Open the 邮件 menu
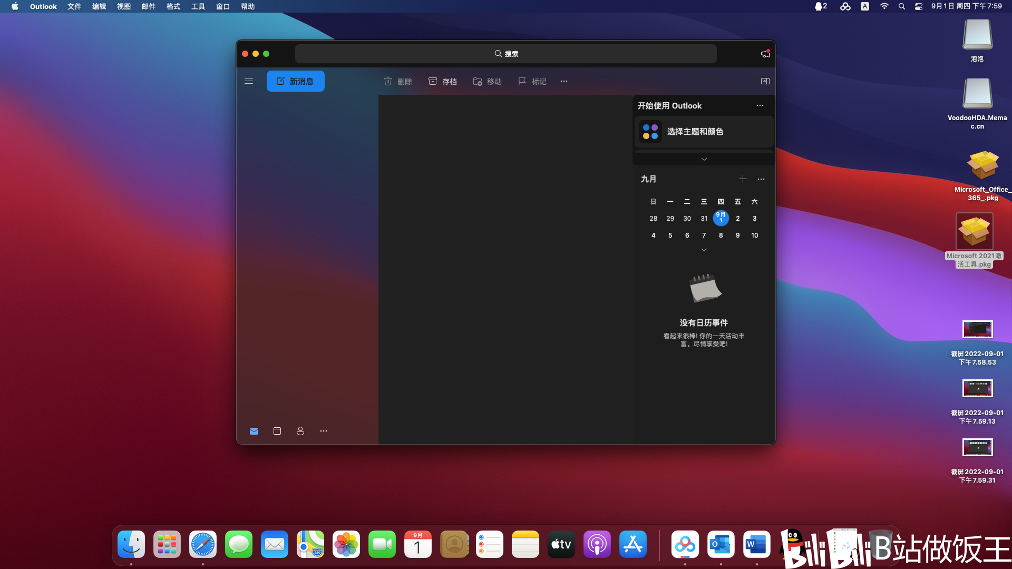Screen dimensions: 1012x569 pos(149,6)
